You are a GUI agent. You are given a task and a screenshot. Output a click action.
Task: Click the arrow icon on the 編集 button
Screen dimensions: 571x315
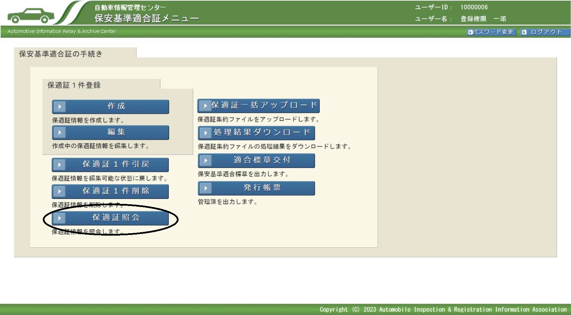[60, 132]
